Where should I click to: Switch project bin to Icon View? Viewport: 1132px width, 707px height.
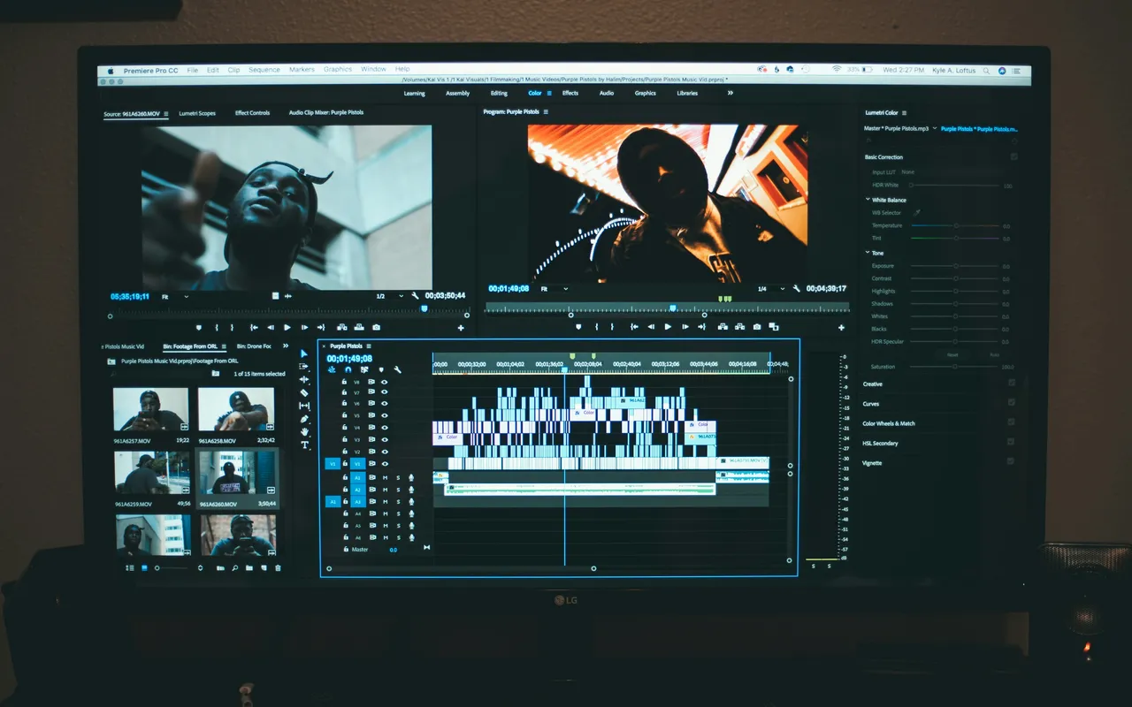(144, 567)
